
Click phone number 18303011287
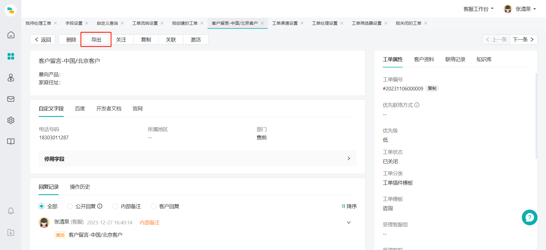tap(54, 138)
